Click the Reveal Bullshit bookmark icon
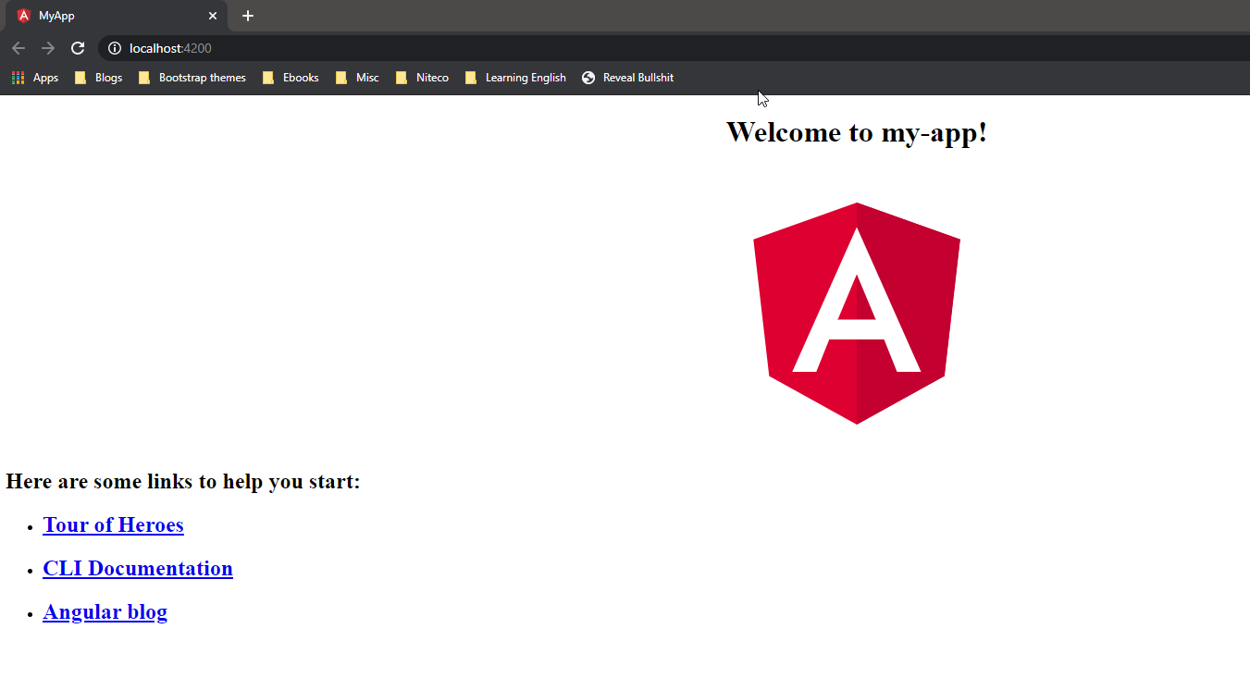 click(588, 78)
